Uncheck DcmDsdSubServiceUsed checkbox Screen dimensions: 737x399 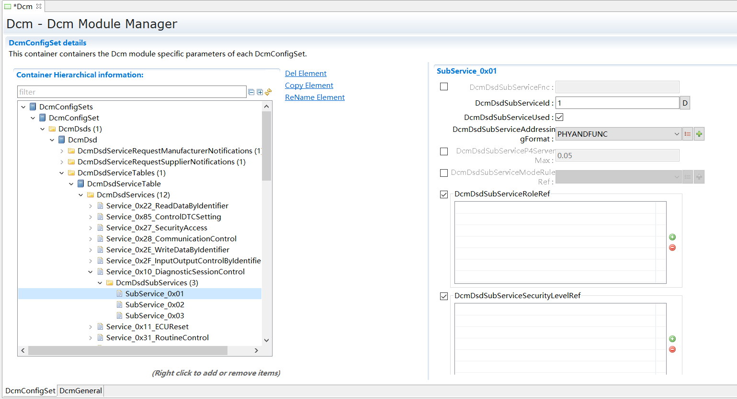[x=559, y=117]
